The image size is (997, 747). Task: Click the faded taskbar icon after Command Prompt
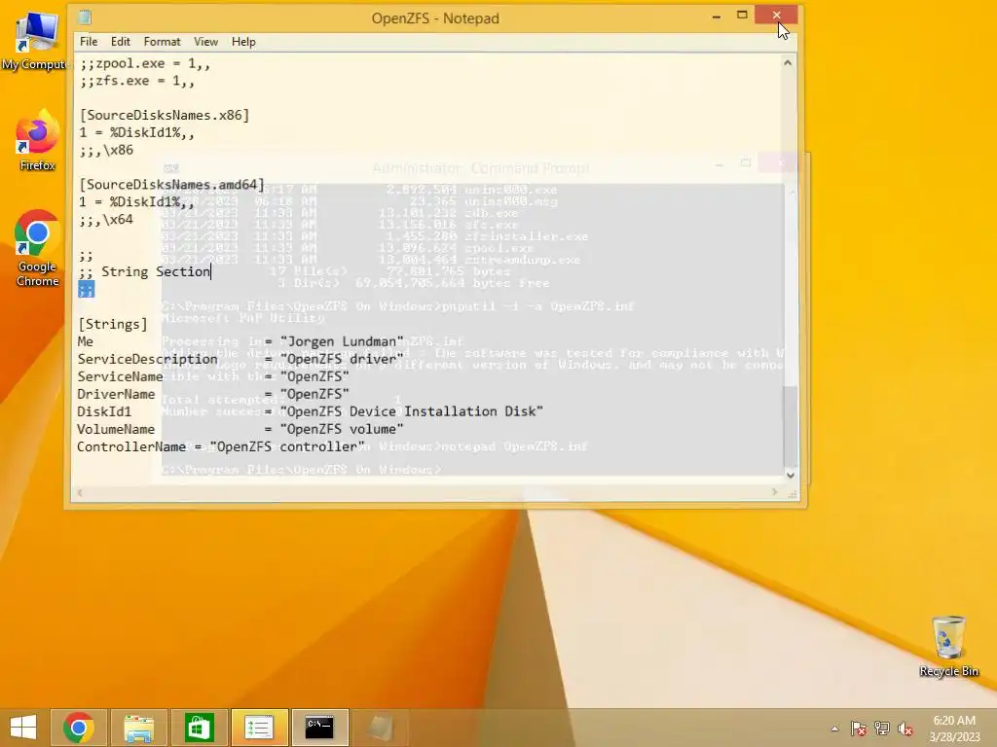pyautogui.click(x=381, y=728)
